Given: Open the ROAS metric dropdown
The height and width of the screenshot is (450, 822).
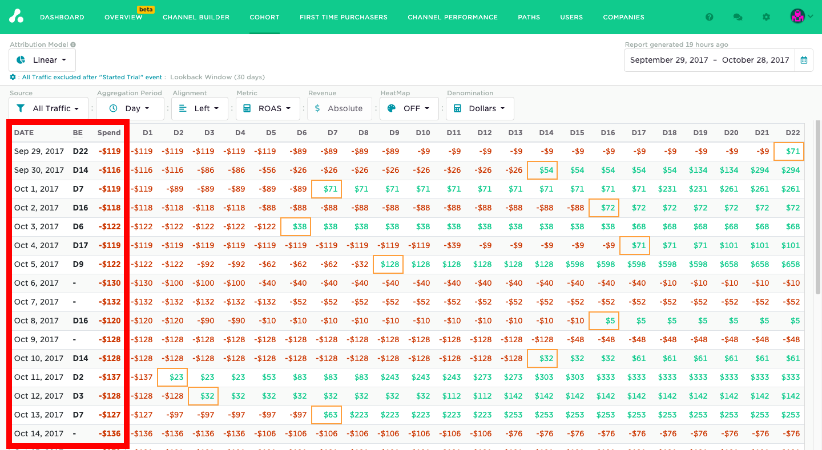Looking at the screenshot, I should coord(268,108).
